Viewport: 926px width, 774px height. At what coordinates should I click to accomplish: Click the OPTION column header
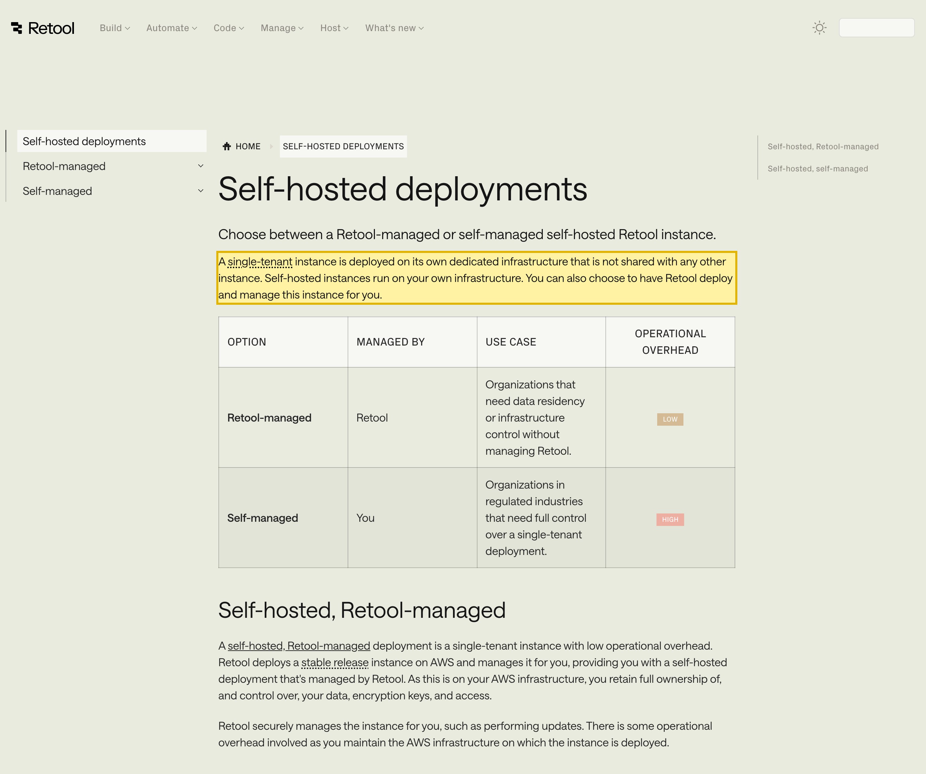(283, 342)
